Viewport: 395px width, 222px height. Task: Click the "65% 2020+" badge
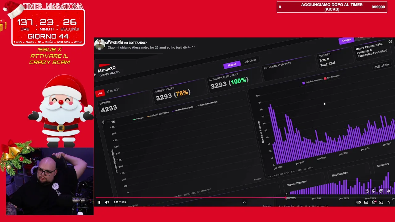point(382,66)
